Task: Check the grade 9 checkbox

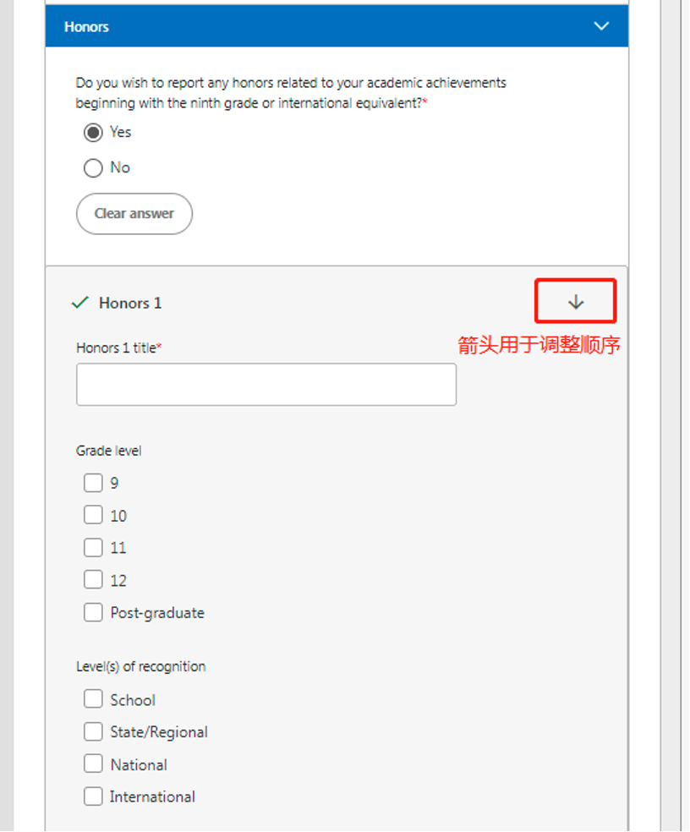Action: click(93, 484)
